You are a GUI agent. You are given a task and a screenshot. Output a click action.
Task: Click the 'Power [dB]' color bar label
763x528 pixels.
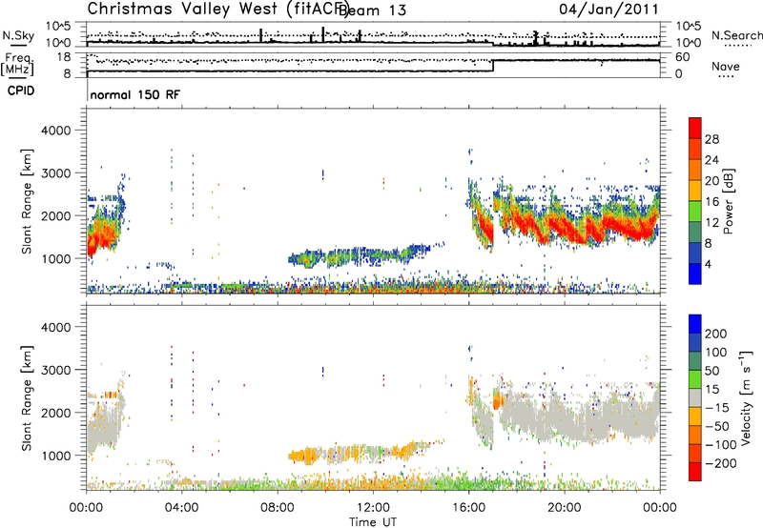pyautogui.click(x=728, y=201)
